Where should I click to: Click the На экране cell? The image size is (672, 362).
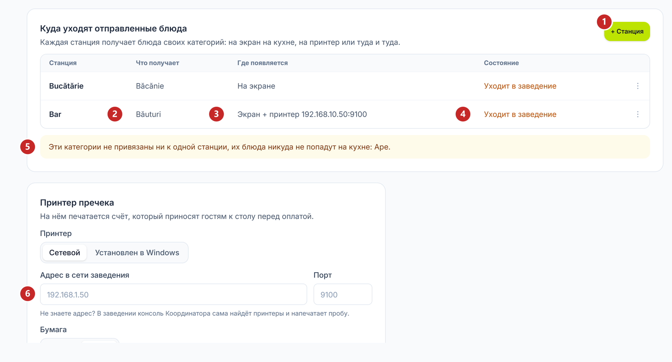coord(256,86)
